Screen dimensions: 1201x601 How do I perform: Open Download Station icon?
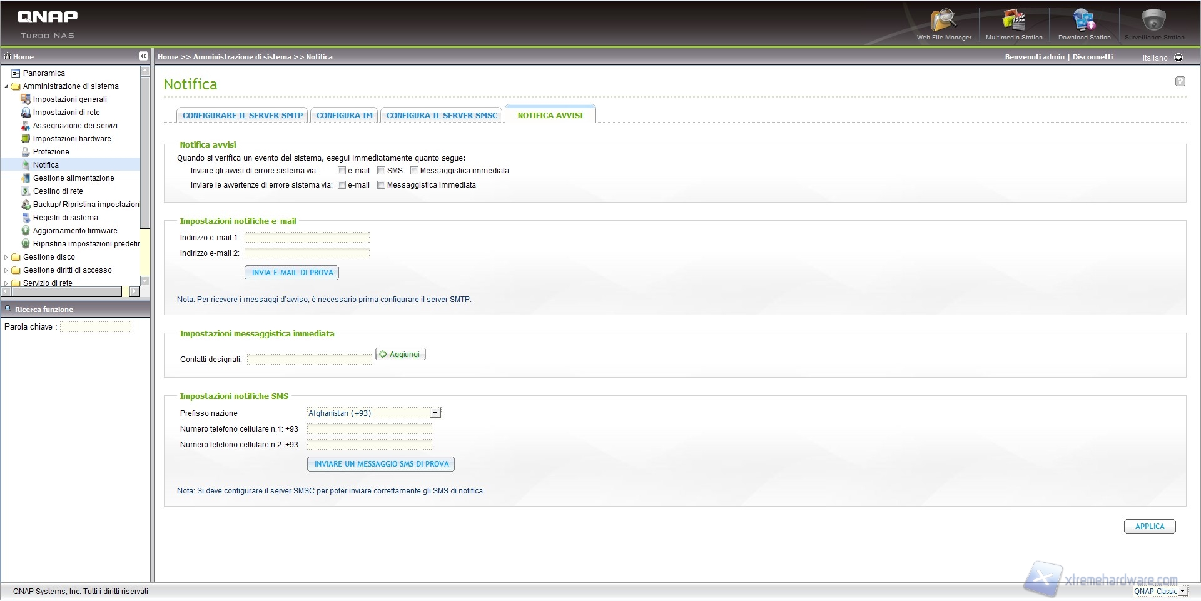(x=1084, y=21)
